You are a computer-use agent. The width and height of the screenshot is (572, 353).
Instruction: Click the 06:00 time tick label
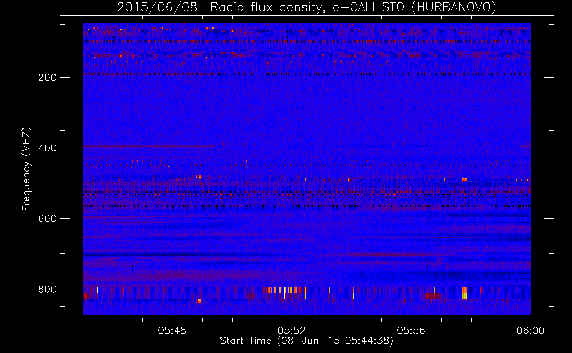click(531, 331)
